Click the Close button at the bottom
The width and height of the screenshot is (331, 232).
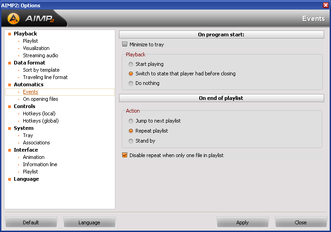pos(301,222)
